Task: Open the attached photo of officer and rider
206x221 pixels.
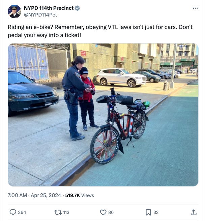Action: tap(103, 115)
